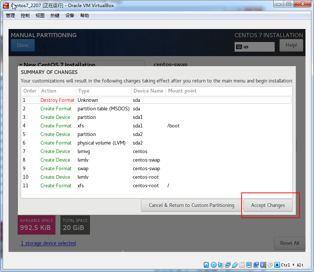Collapse the New CentOS 7 Installation expander
314x272 pixels.
click(21, 65)
